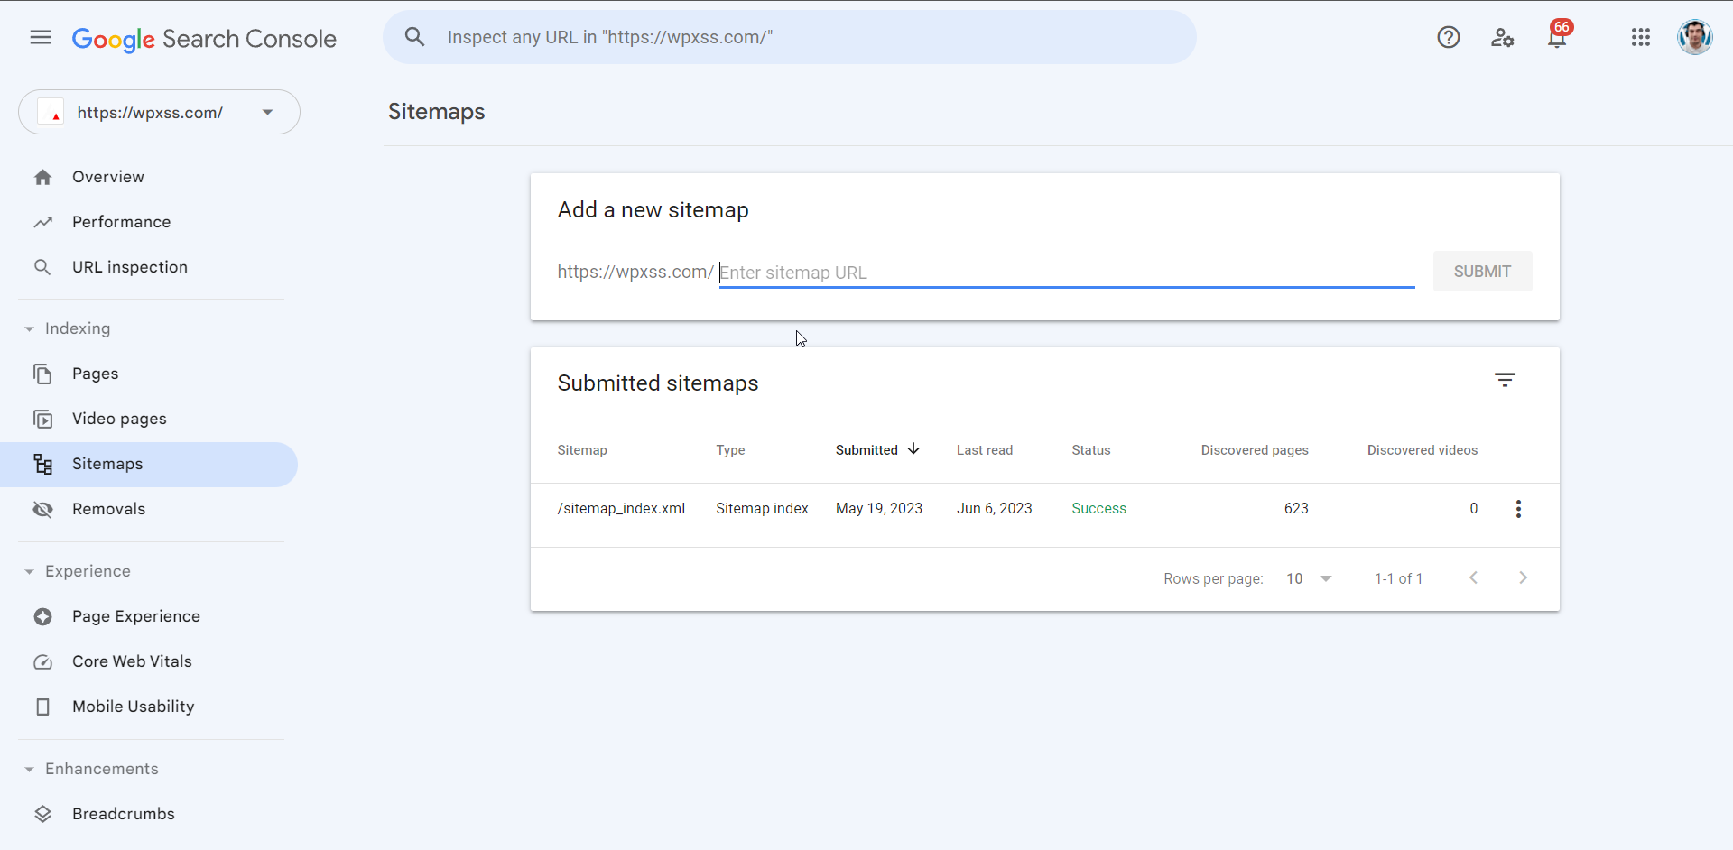1733x850 pixels.
Task: Open the Rows per page dropdown
Action: coord(1309,578)
